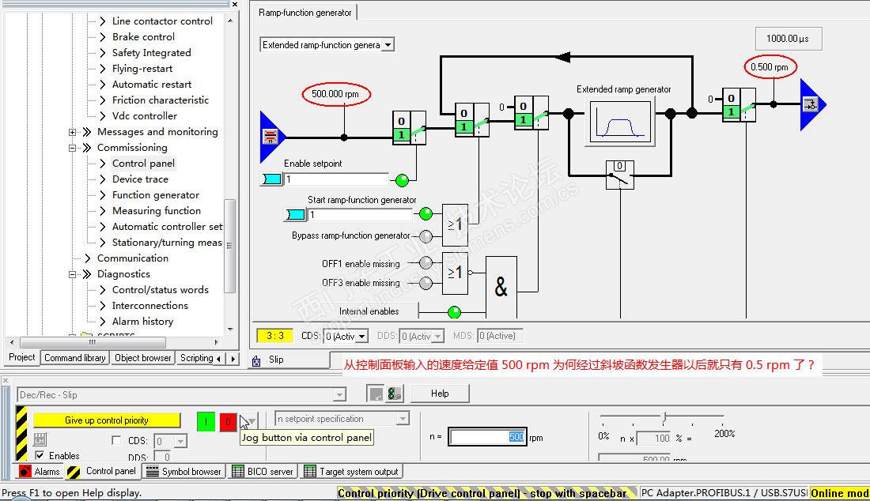870x501 pixels.
Task: Click the final 0/1 switch before output
Action: pyautogui.click(x=739, y=104)
